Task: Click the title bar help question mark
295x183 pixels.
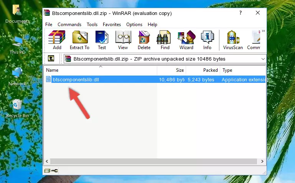Action: pyautogui.click(x=241, y=13)
